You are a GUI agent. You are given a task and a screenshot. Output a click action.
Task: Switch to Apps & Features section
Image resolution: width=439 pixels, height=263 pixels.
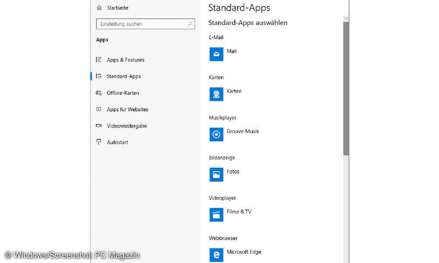pyautogui.click(x=126, y=60)
